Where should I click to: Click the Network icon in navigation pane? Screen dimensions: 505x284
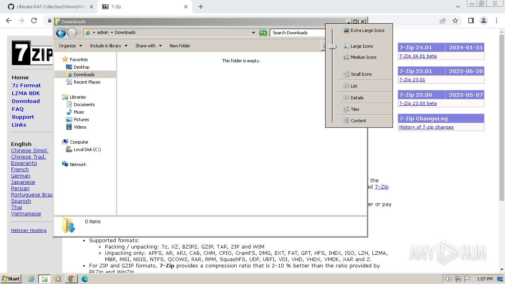coord(65,164)
